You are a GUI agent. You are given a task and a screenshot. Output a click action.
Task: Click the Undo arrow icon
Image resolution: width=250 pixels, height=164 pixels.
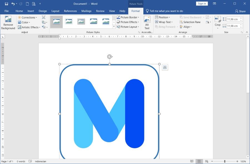coord(13,4)
